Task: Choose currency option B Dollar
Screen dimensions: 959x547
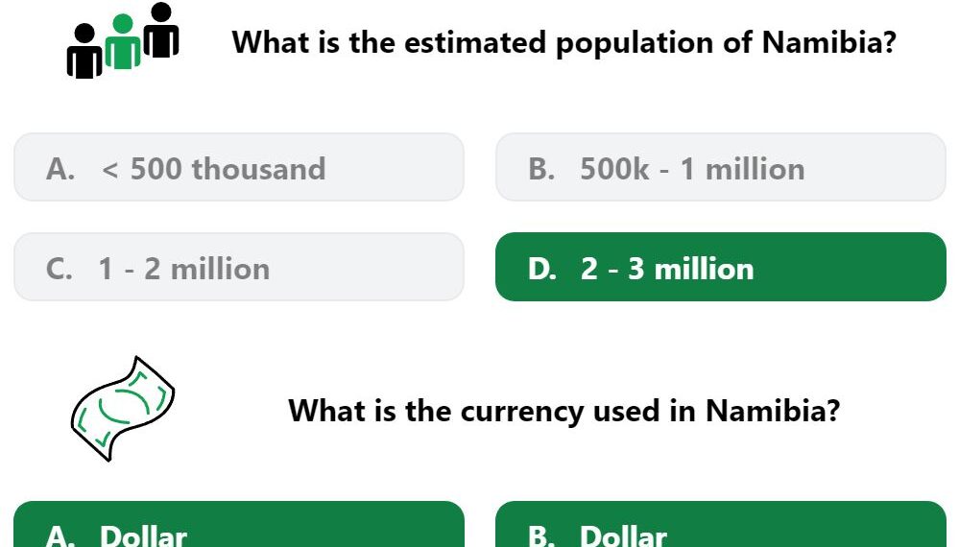Action: [x=721, y=524]
